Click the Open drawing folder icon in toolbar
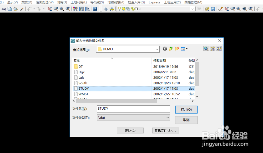Image resolution: width=263 pixels, height=153 pixels. pyautogui.click(x=207, y=9)
